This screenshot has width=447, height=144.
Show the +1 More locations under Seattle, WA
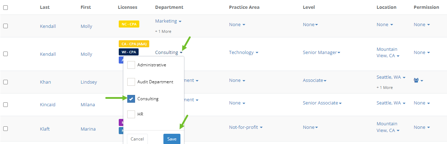point(385,88)
